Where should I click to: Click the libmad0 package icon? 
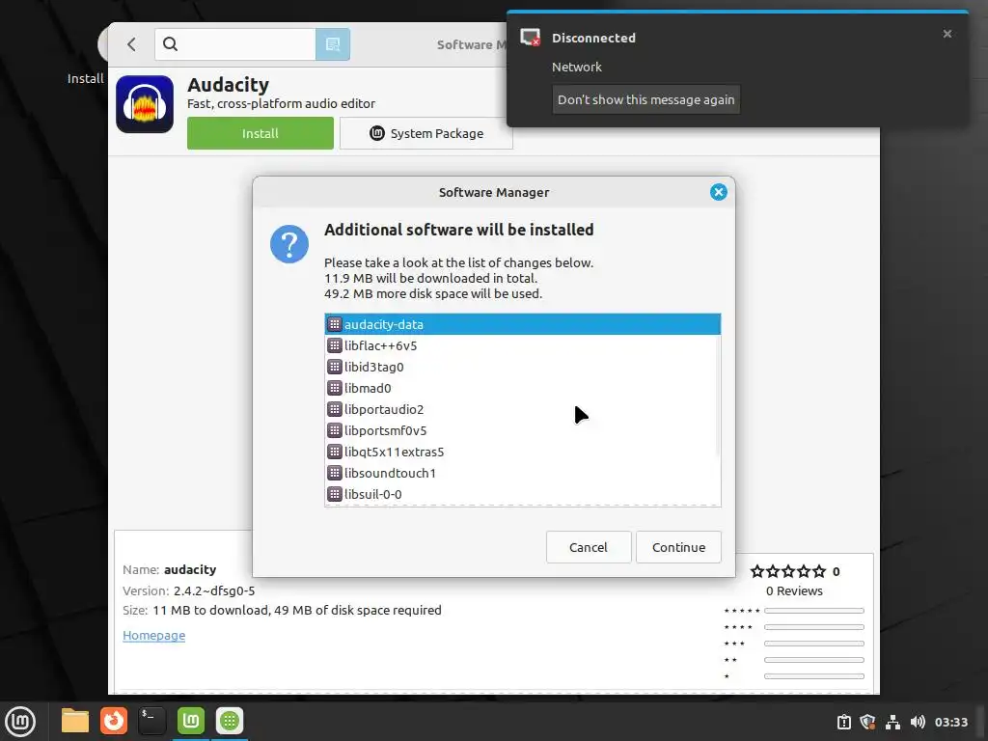click(x=335, y=388)
